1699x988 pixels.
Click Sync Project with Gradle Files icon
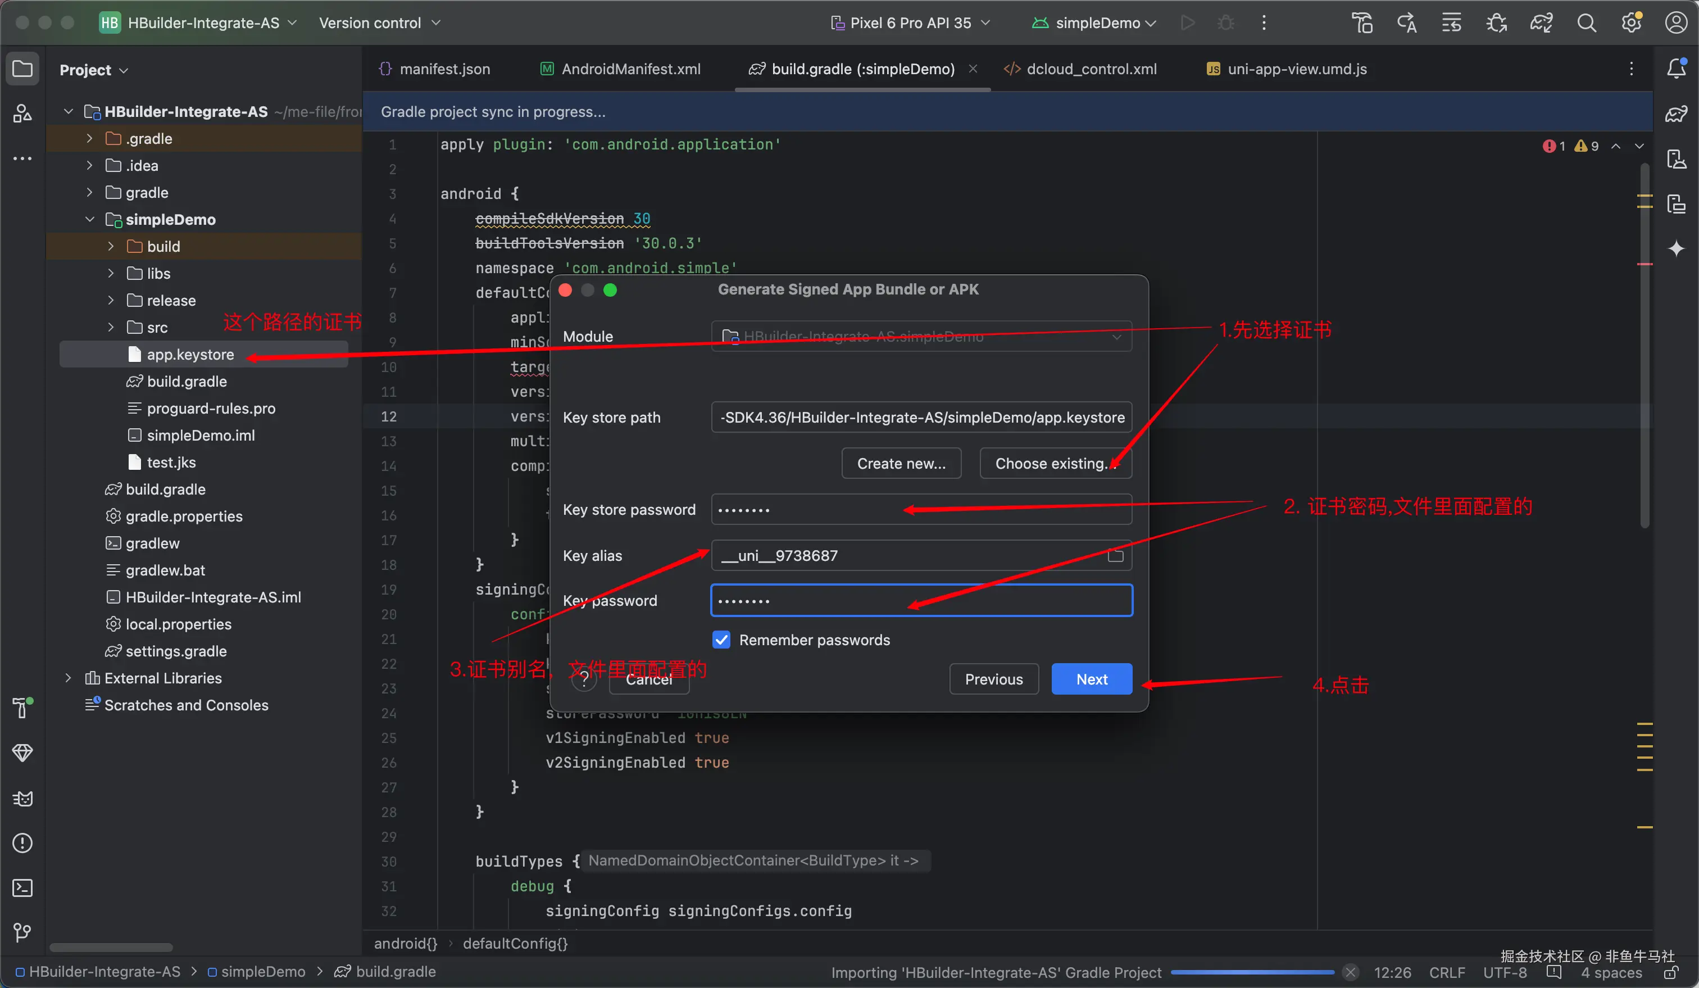tap(1541, 23)
